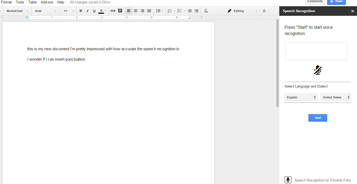Viewport: 357px width, 184px height.
Task: Align text to the right
Action: pyautogui.click(x=142, y=11)
